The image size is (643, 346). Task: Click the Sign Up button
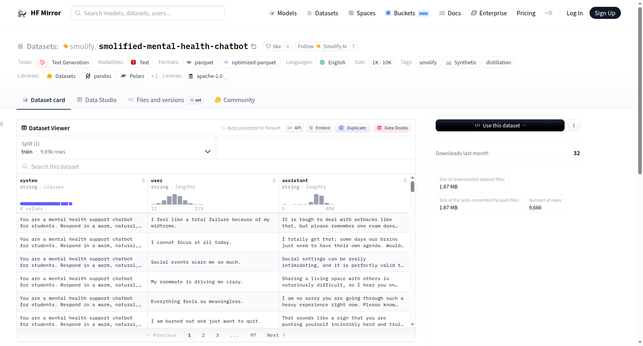(x=605, y=13)
